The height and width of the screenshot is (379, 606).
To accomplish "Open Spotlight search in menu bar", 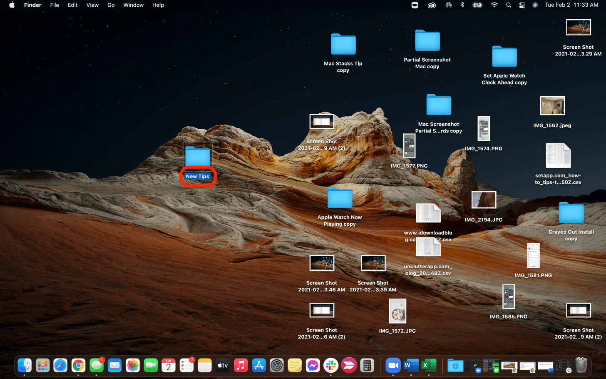I will [x=509, y=5].
